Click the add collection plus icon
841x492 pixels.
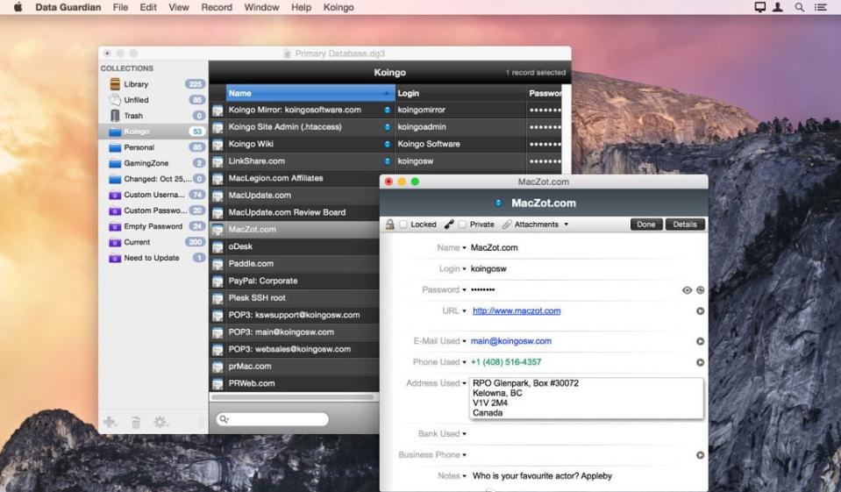click(x=110, y=422)
